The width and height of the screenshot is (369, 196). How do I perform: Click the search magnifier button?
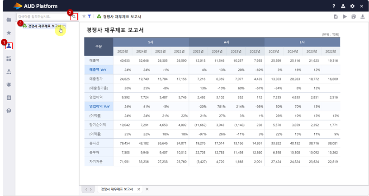pos(74,16)
